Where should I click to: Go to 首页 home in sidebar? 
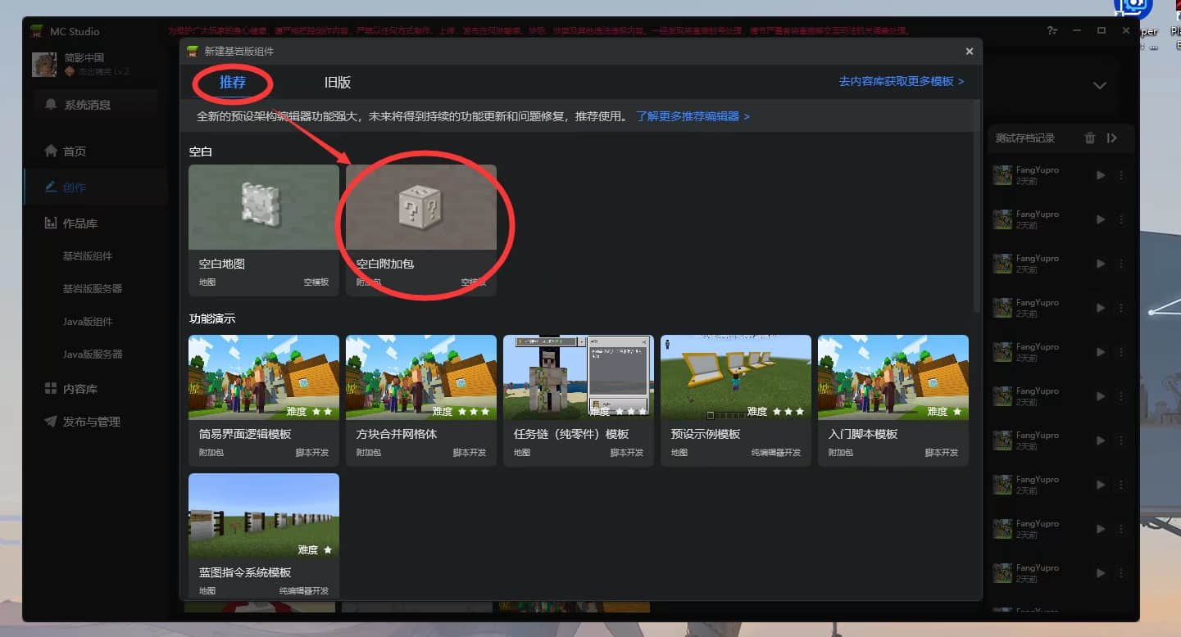coord(74,151)
